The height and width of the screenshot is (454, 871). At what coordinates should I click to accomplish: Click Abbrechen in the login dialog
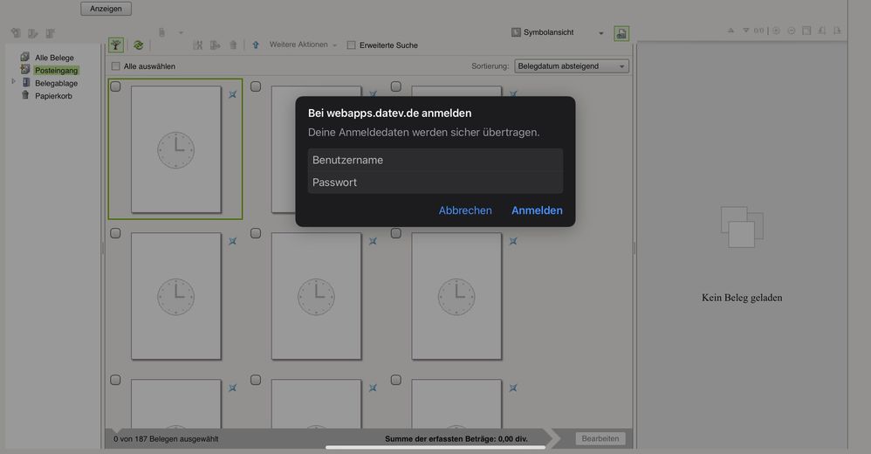pos(465,210)
